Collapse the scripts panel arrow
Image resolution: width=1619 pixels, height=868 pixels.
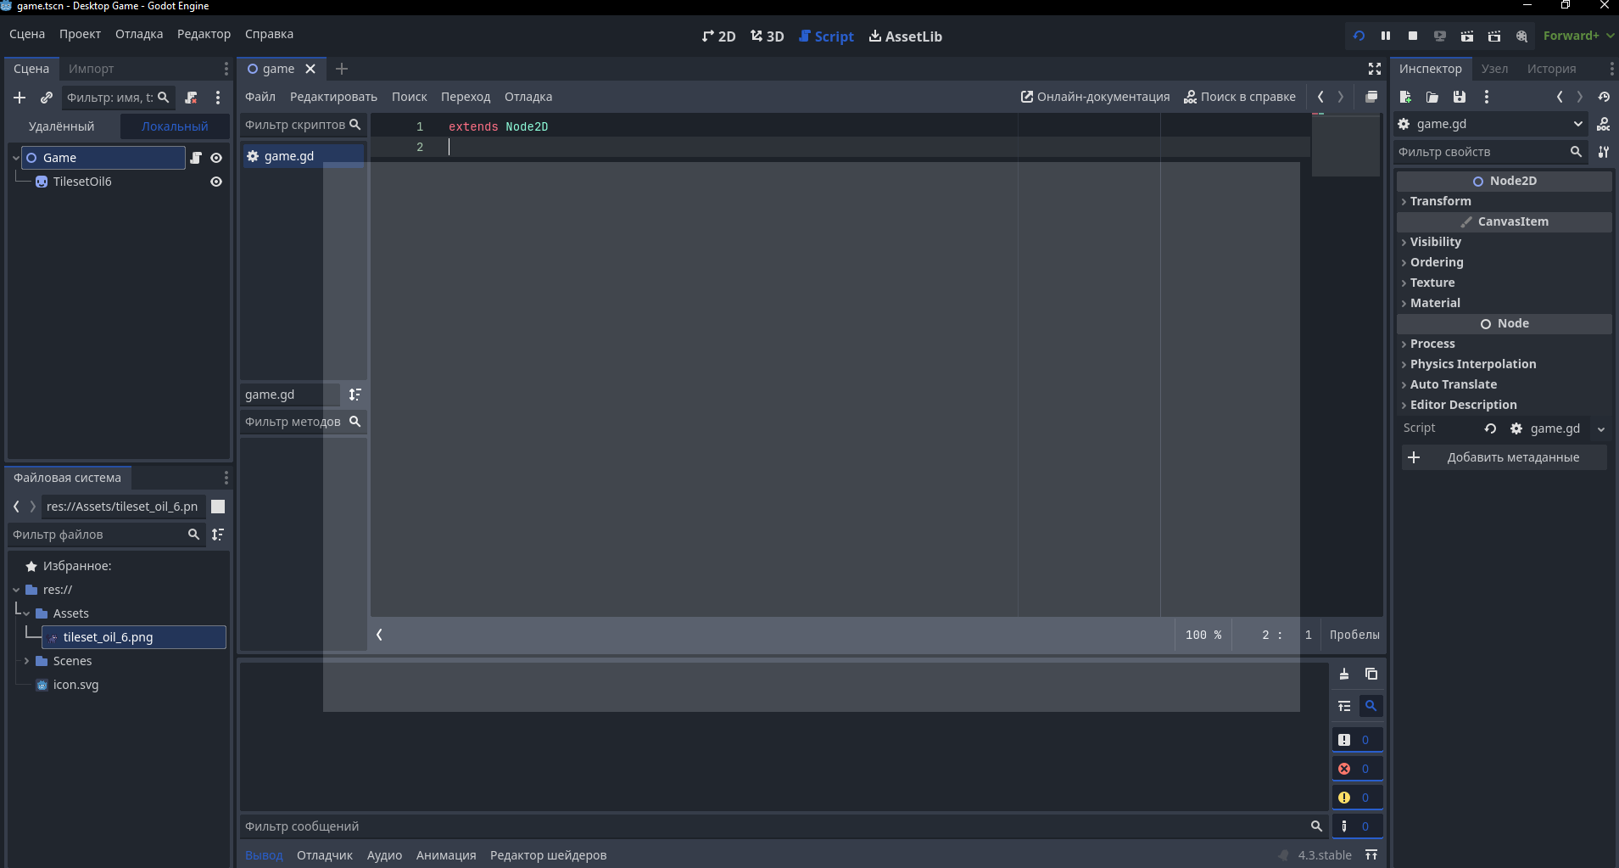(379, 635)
